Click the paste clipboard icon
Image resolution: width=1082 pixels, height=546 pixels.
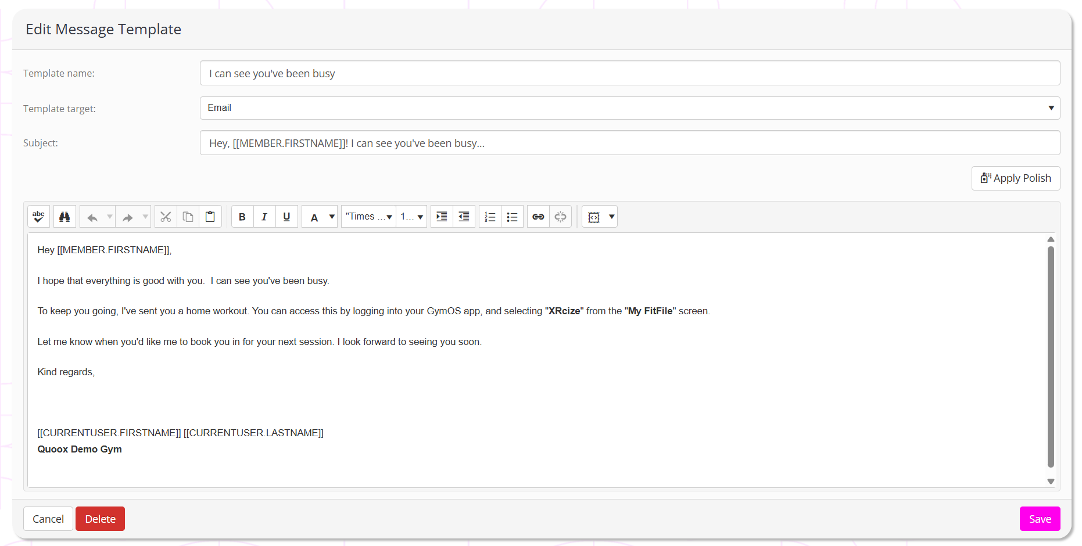click(210, 217)
